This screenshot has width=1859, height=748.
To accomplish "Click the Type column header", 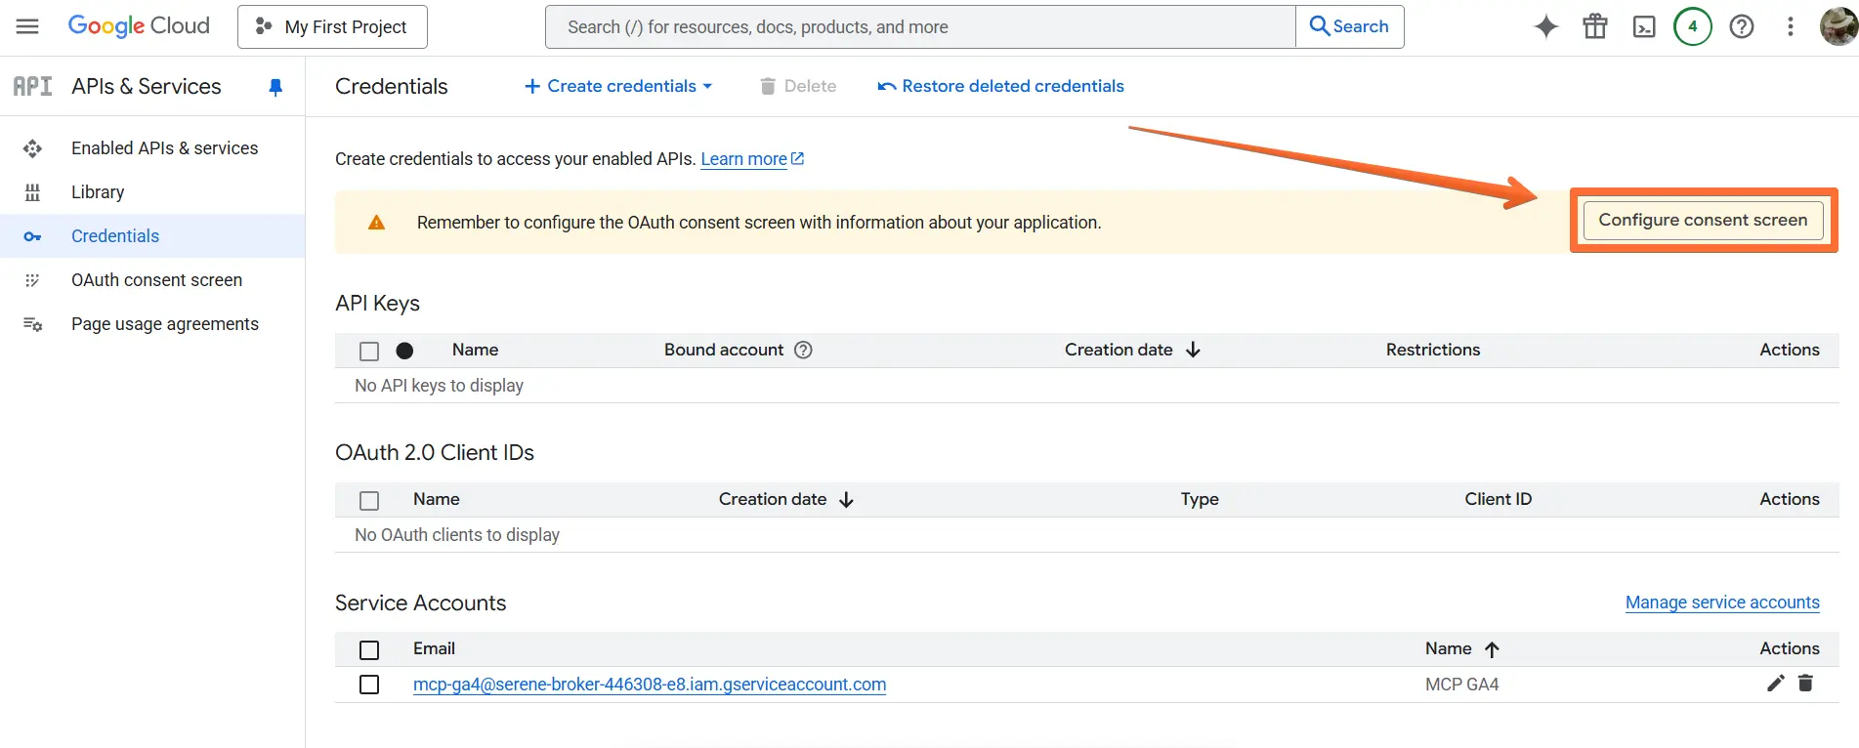I will point(1200,499).
